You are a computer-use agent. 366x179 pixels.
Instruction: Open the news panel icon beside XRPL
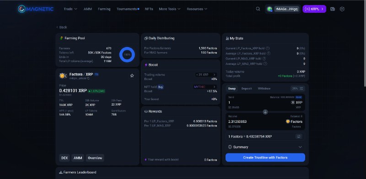[333, 9]
